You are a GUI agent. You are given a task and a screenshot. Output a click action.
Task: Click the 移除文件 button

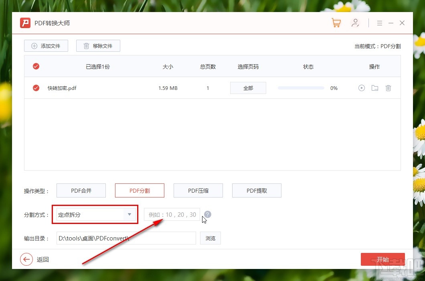(98, 46)
